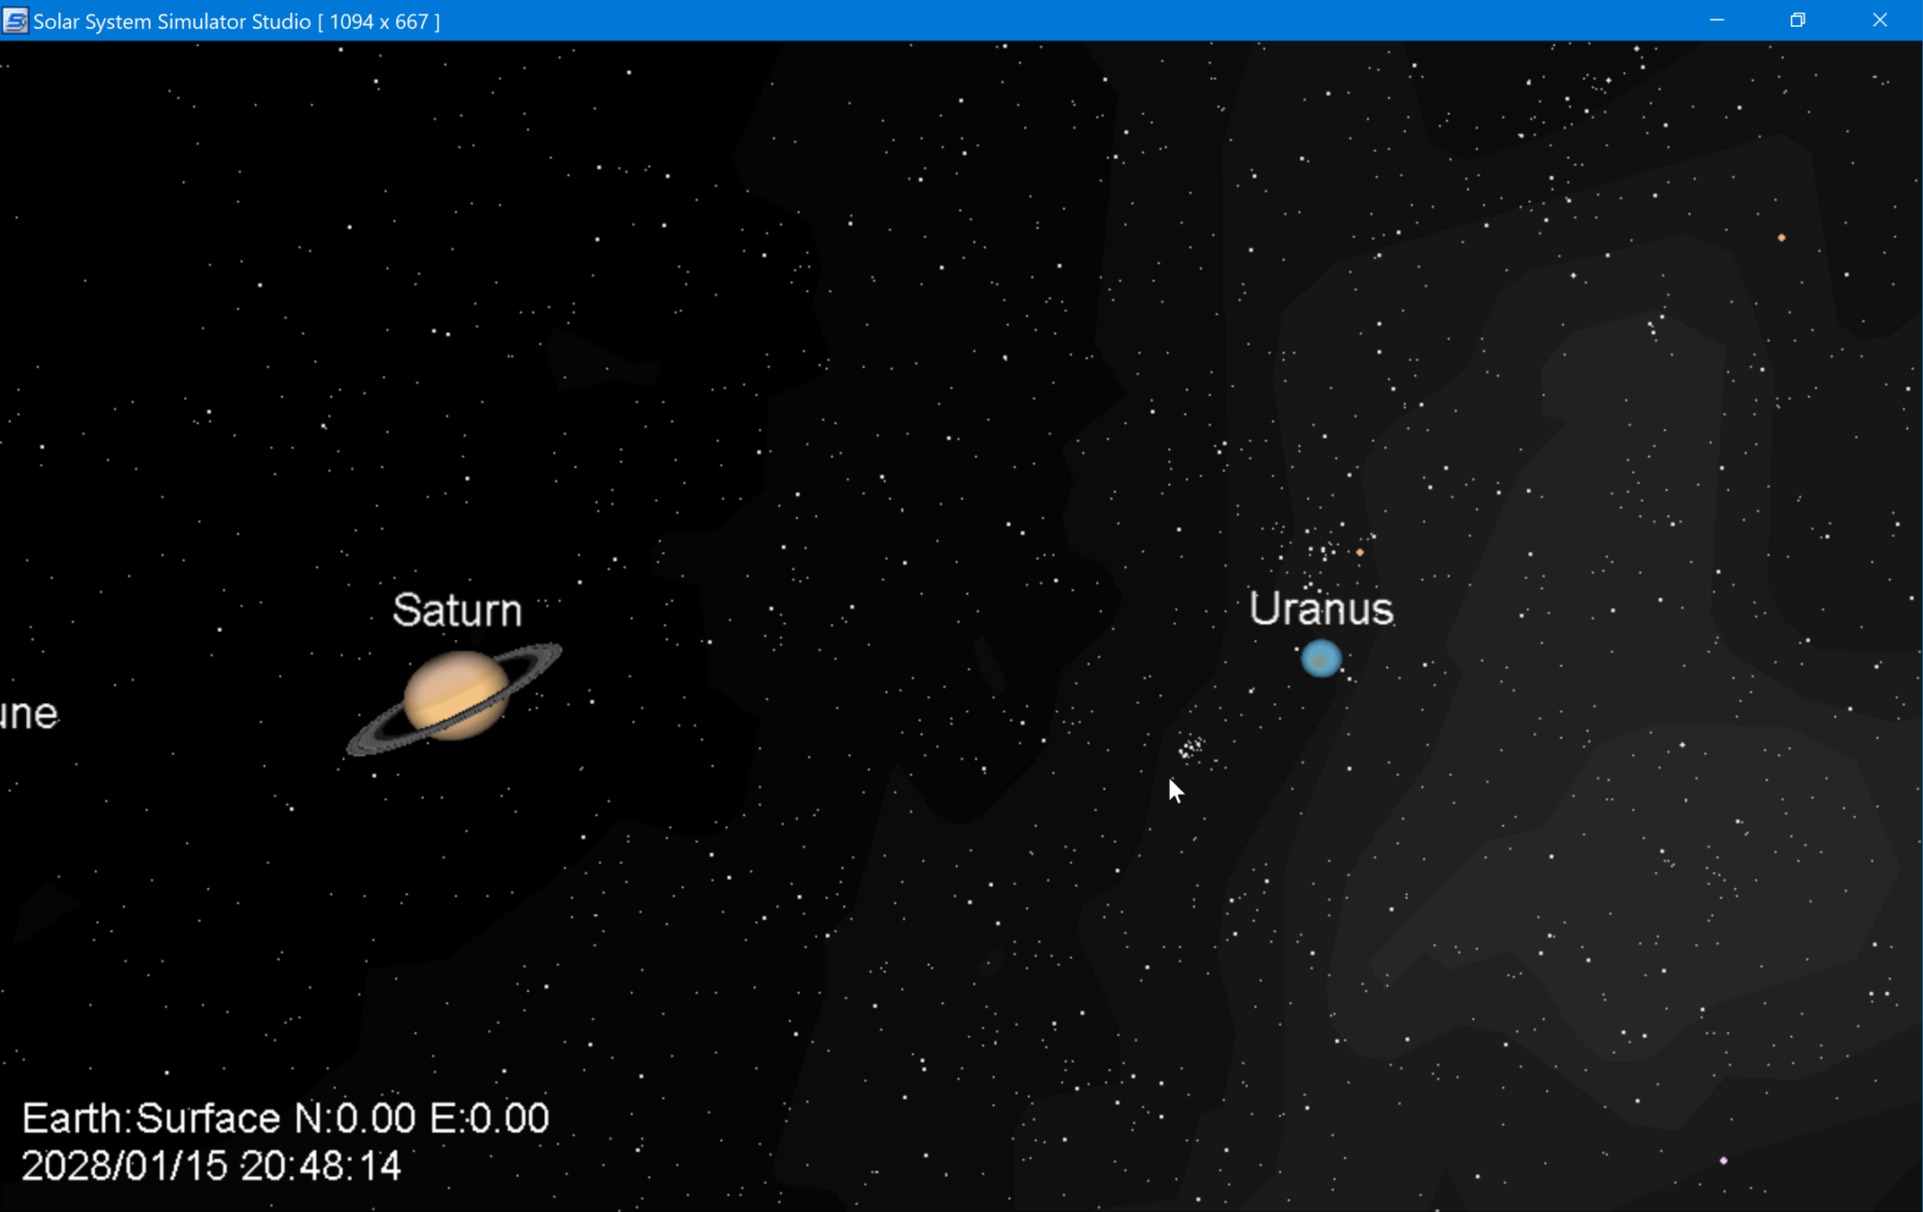Minimize the simulator window
1923x1212 pixels.
click(1717, 21)
